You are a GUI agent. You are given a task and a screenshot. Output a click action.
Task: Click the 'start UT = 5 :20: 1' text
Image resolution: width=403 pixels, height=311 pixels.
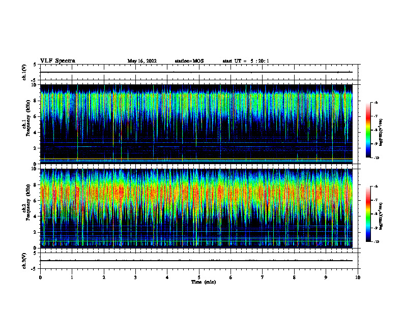[x=246, y=61]
